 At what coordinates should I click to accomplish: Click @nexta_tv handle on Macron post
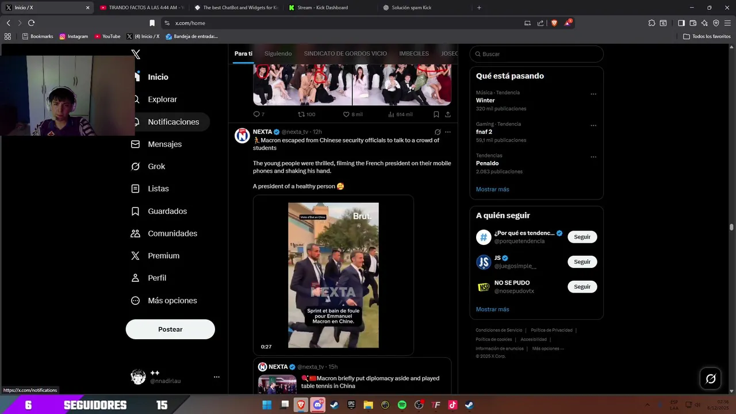(295, 132)
